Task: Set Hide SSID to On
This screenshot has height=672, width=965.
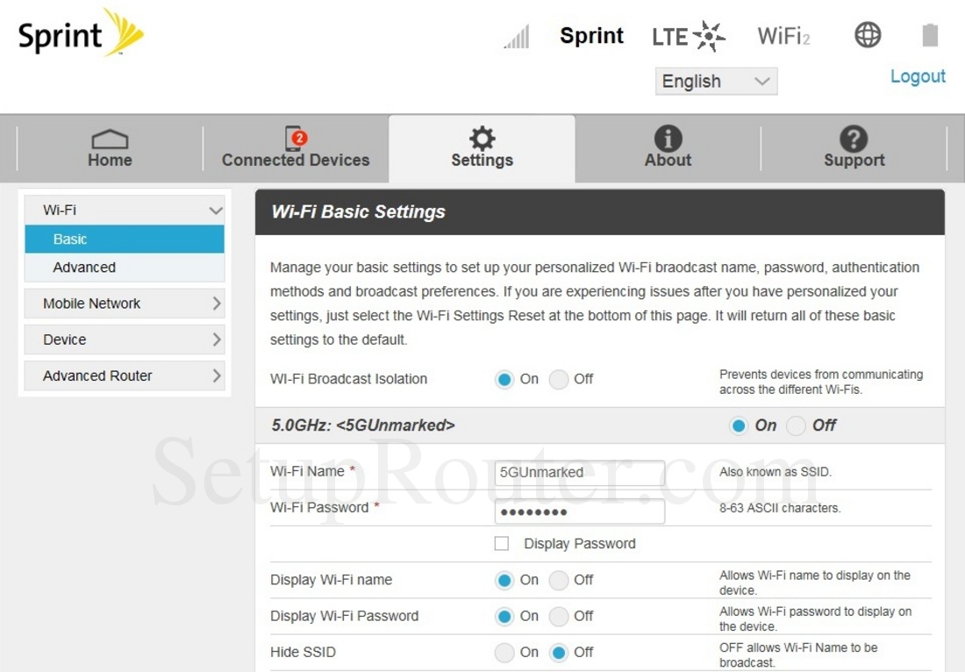Action: click(x=504, y=653)
